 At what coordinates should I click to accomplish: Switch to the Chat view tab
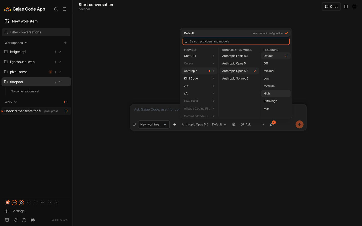[x=331, y=7]
